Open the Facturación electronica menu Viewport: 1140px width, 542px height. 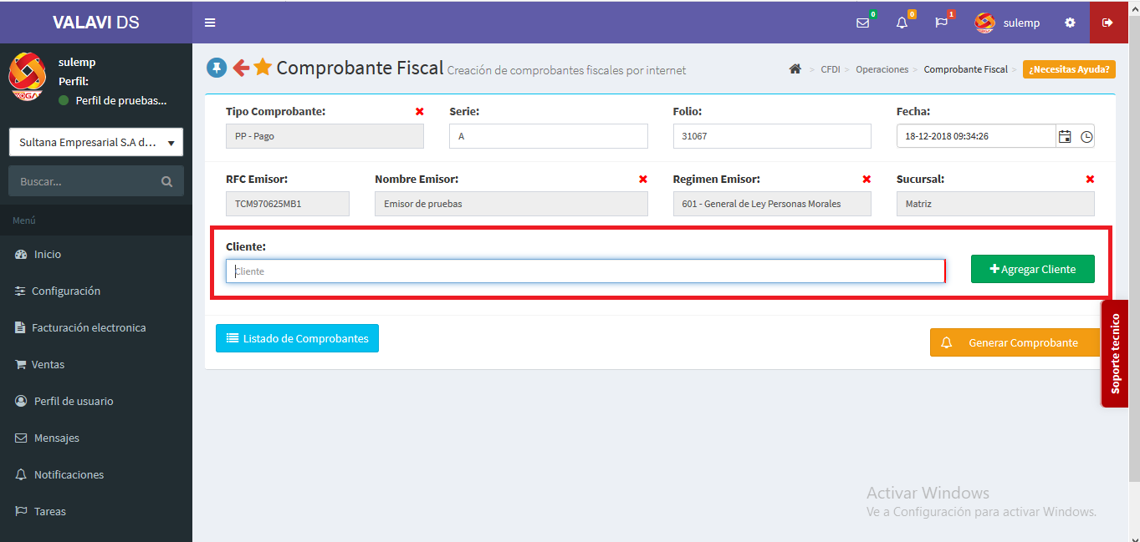pyautogui.click(x=89, y=327)
